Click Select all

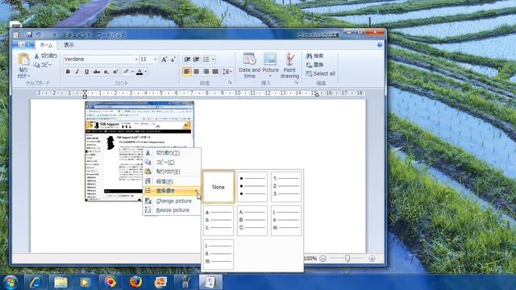coord(321,73)
